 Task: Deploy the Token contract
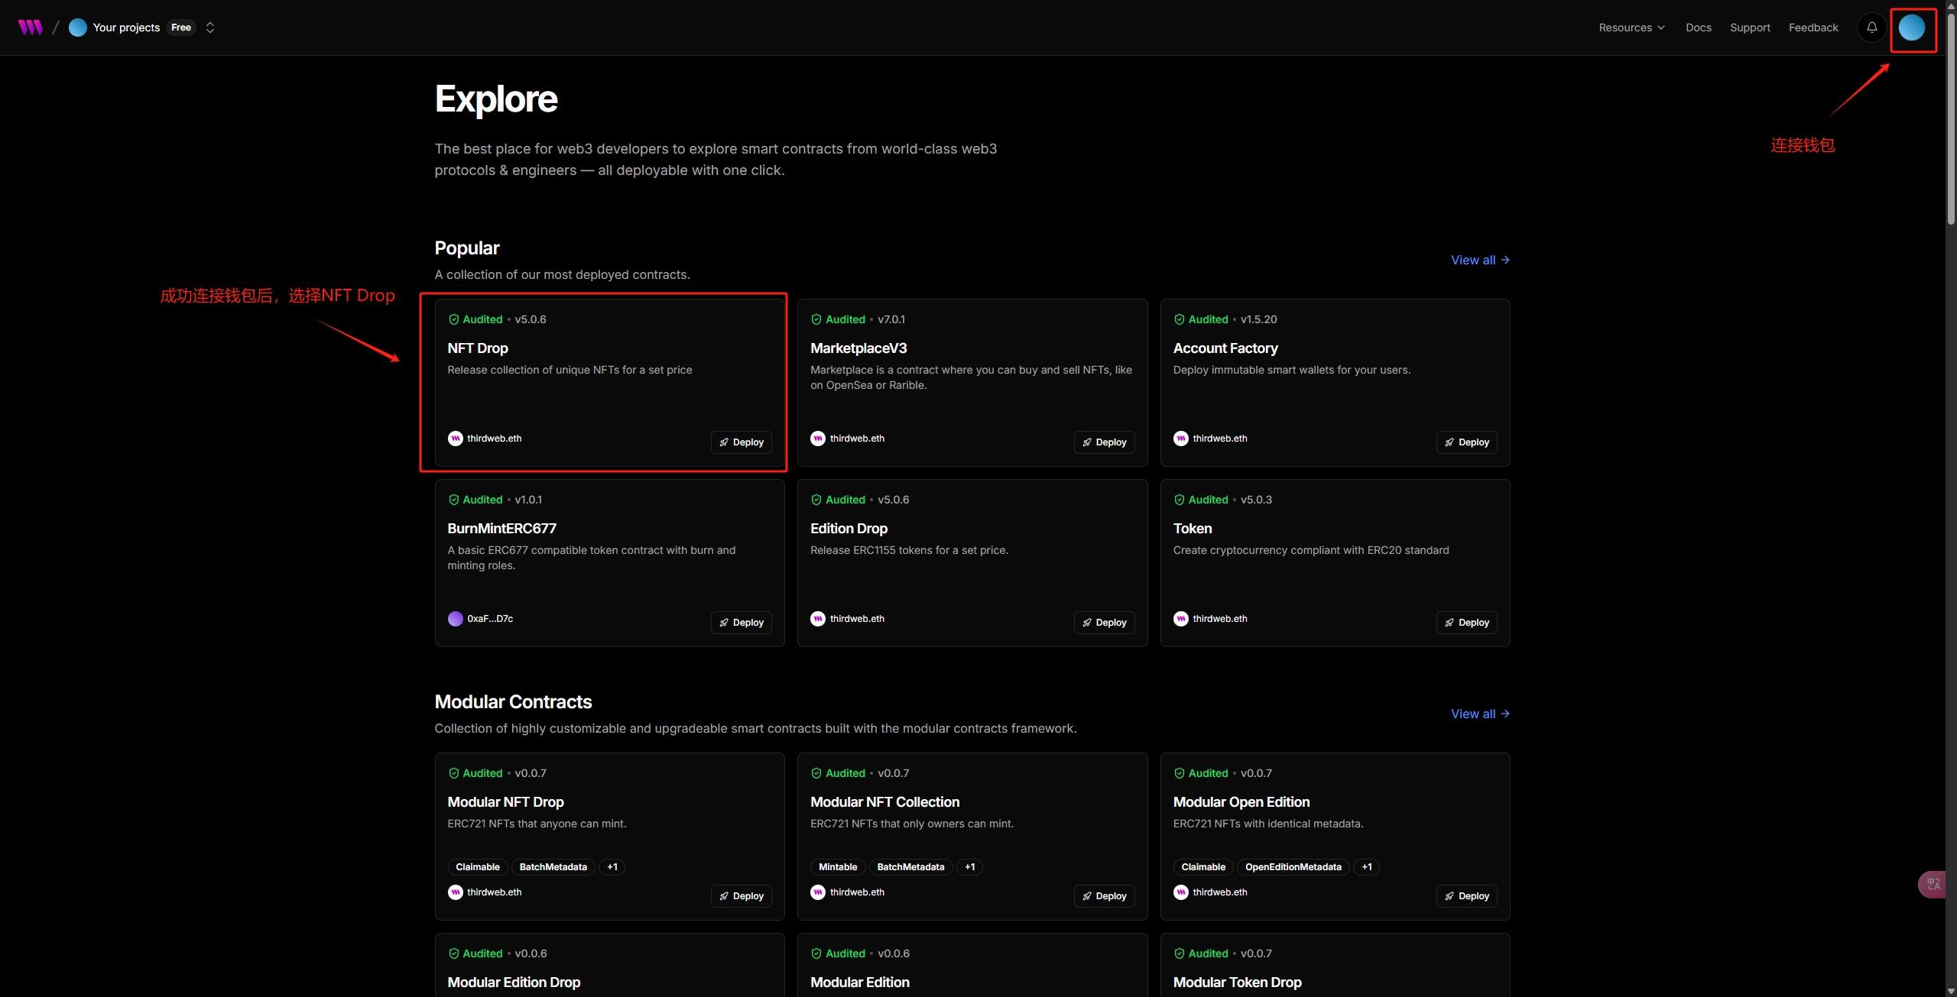click(1466, 623)
